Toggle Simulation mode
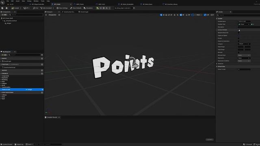This screenshot has width=260, height=146. pyautogui.click(x=88, y=8)
